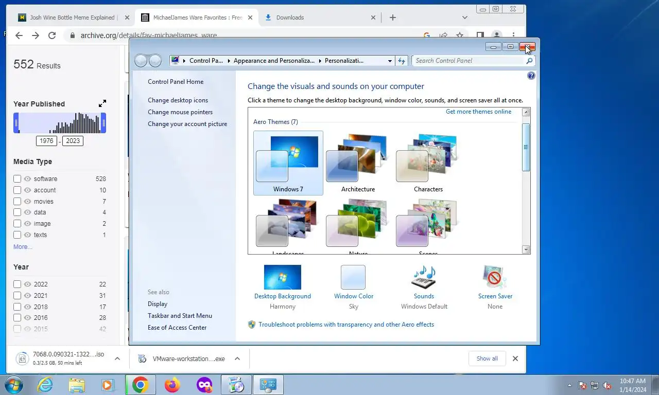This screenshot has width=659, height=395.
Task: Click Get more themes online
Action: [479, 112]
